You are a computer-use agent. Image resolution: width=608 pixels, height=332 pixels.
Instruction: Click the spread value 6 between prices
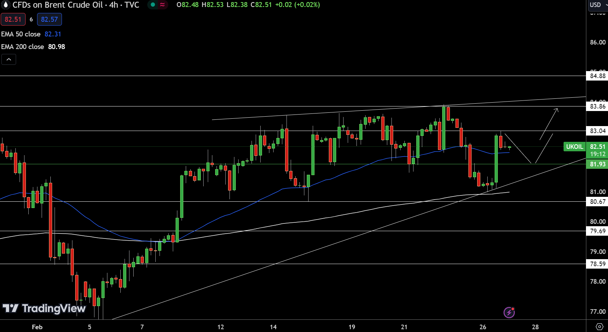pyautogui.click(x=31, y=20)
